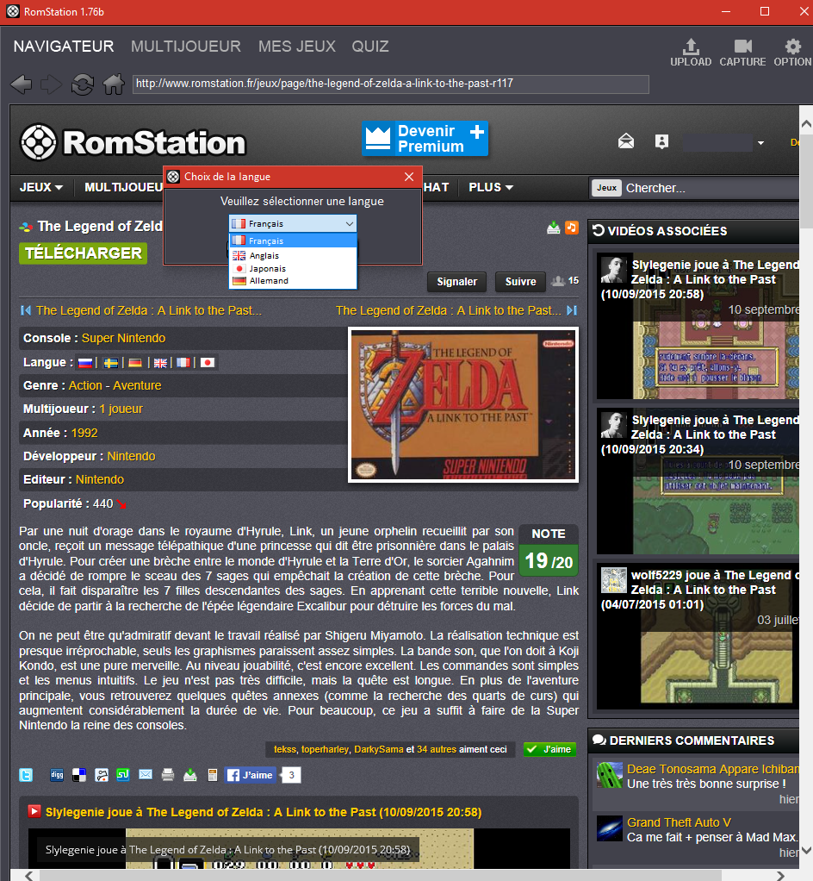
Task: Expand the PLUS menu in site navigation
Action: 491,187
